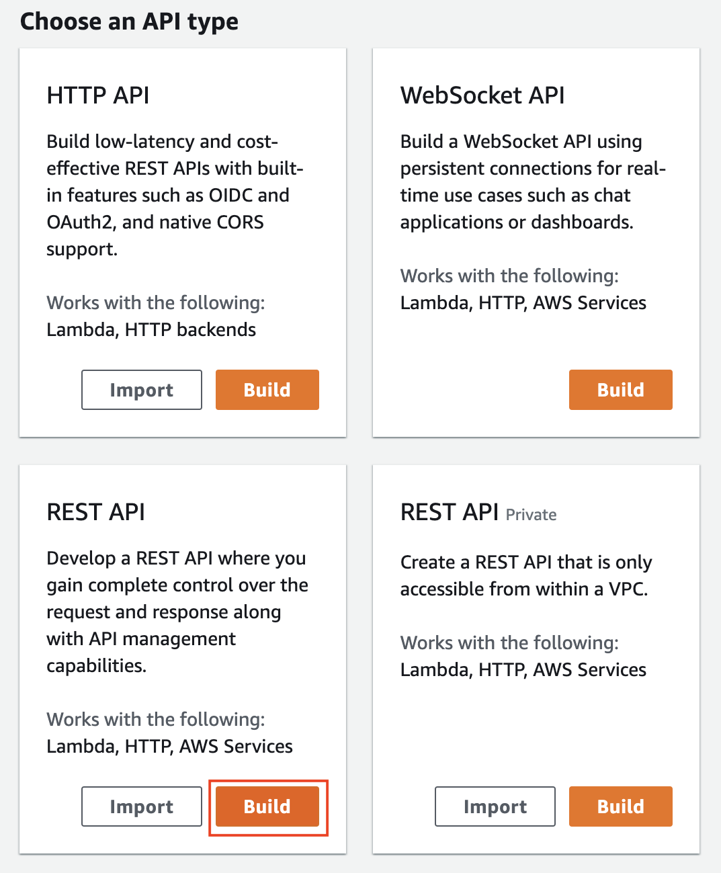
Task: Click Private card's 'Lambda, HTTP, AWS Services'
Action: (x=523, y=670)
